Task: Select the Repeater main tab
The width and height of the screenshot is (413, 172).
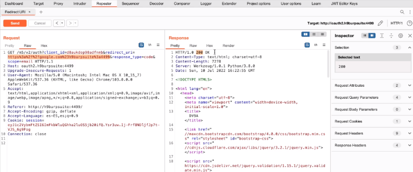Action: (104, 4)
